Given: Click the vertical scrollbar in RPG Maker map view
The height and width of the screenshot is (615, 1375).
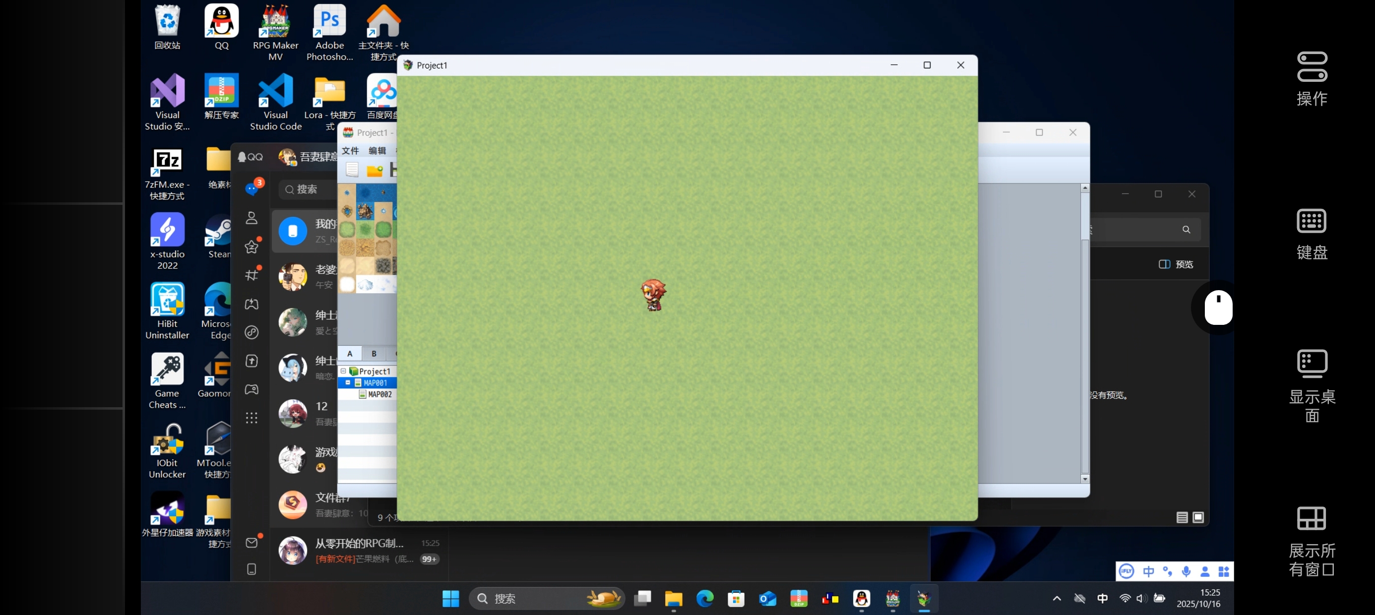Looking at the screenshot, I should pyautogui.click(x=1085, y=334).
